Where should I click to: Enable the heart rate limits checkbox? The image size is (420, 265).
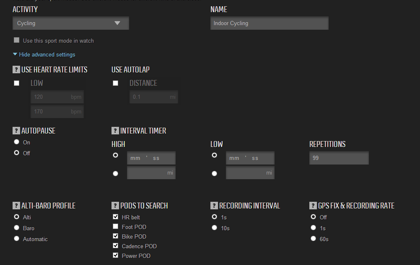click(x=17, y=83)
